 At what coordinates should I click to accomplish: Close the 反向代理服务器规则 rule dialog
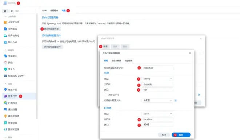[190, 53]
